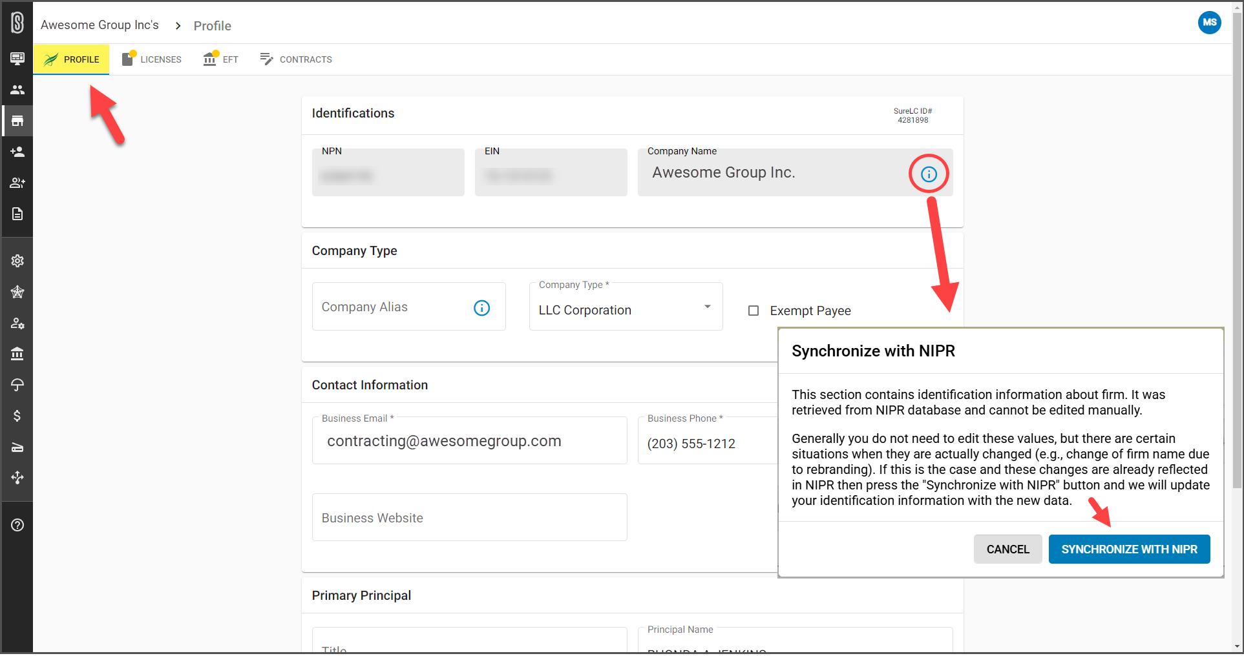Viewport: 1244px width, 656px height.
Task: Click the Business Website field
Action: click(470, 517)
